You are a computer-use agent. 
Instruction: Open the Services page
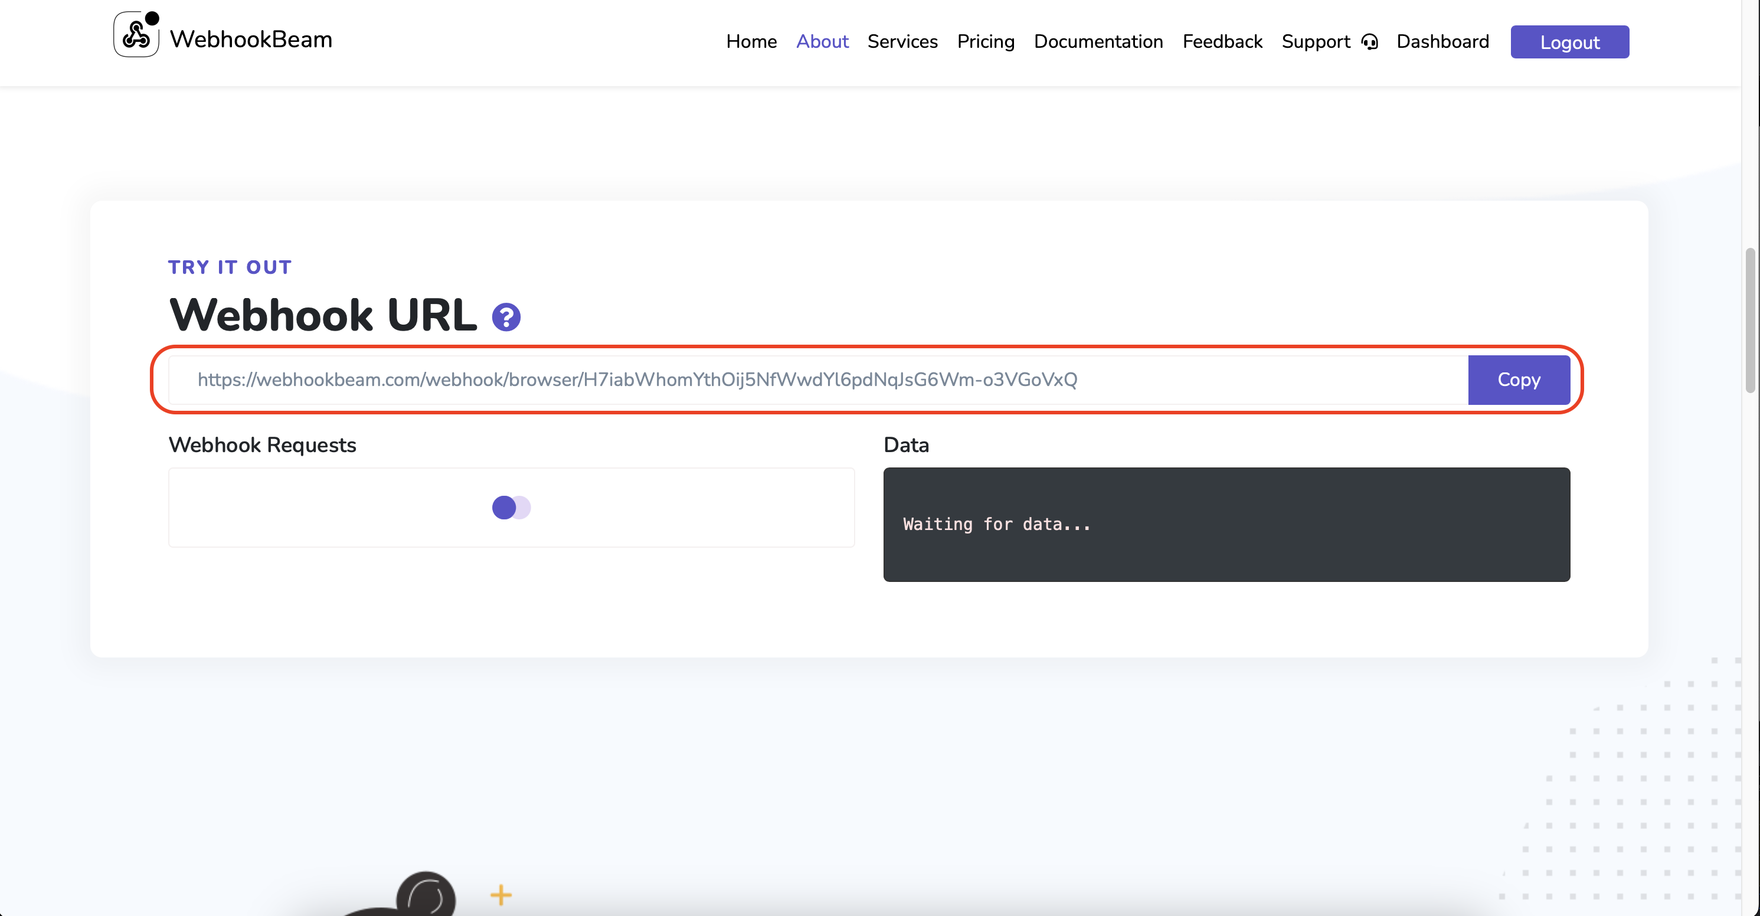902,42
